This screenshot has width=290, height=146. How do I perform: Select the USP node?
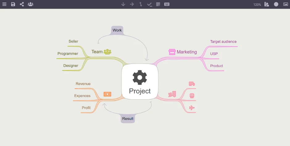214,54
